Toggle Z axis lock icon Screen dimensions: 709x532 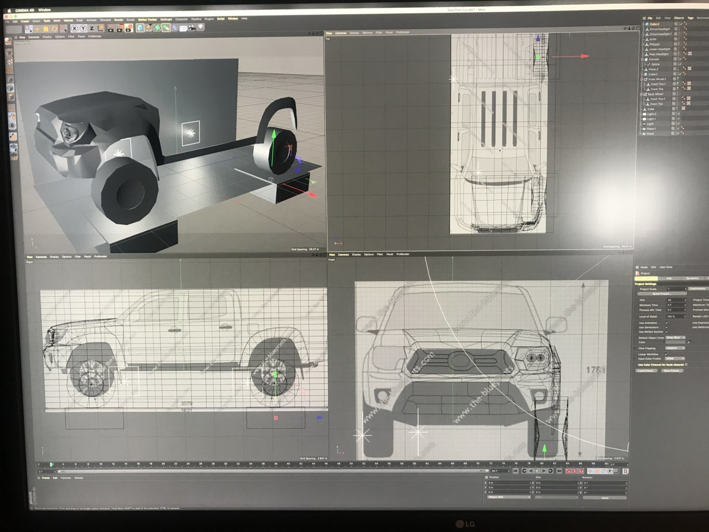(x=91, y=28)
